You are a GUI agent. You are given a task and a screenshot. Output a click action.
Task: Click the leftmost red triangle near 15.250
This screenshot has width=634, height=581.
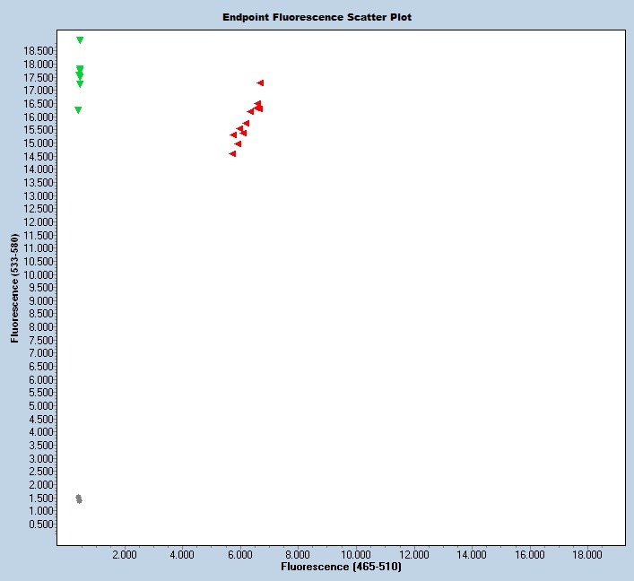tap(233, 135)
